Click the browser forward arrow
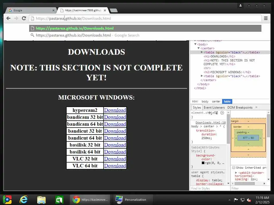The height and width of the screenshot is (205, 274). tap(16, 18)
